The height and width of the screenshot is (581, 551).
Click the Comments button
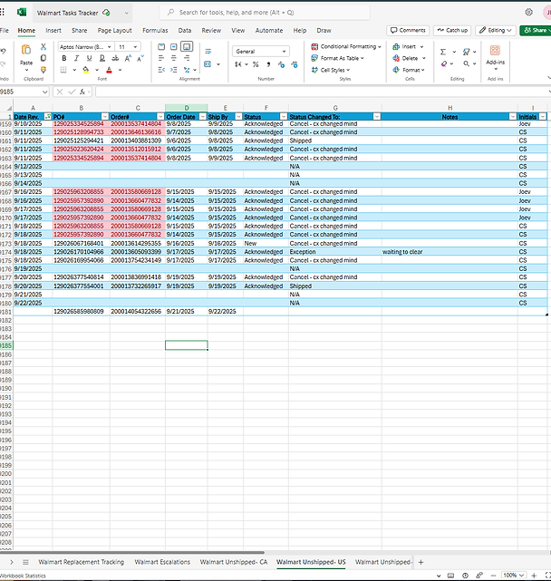tap(408, 31)
